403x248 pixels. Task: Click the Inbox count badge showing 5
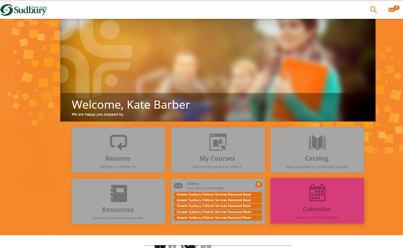pos(258,185)
